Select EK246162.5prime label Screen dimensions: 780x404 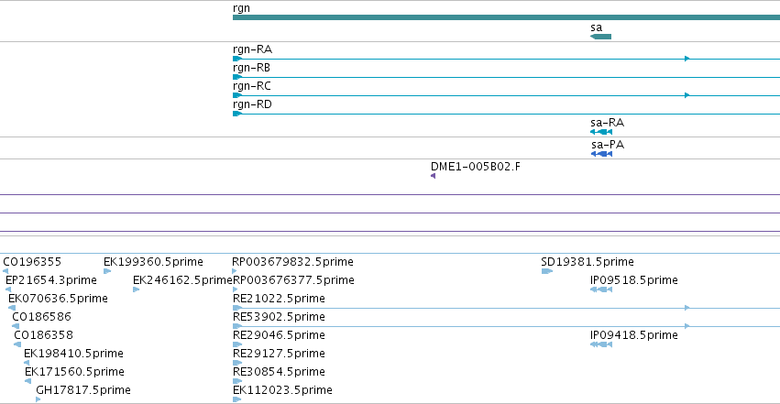point(182,280)
